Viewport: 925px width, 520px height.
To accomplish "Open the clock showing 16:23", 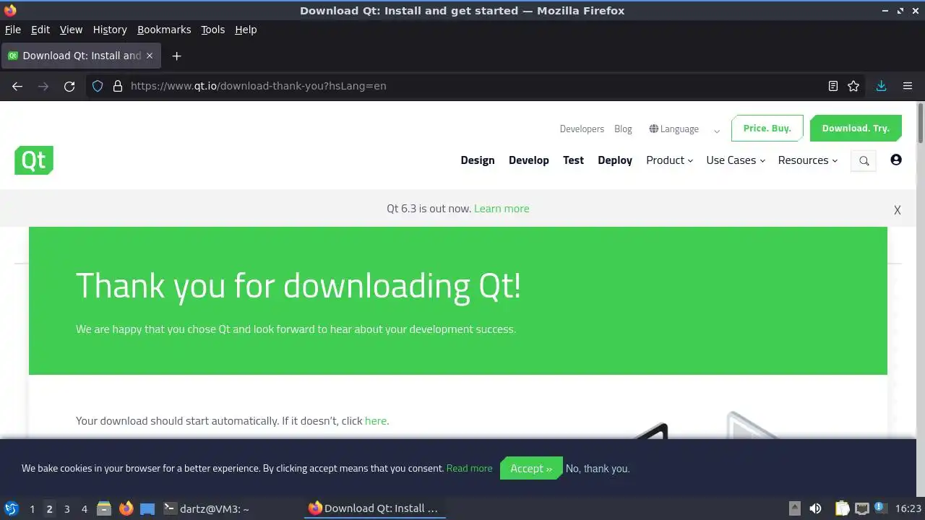I will tap(908, 508).
